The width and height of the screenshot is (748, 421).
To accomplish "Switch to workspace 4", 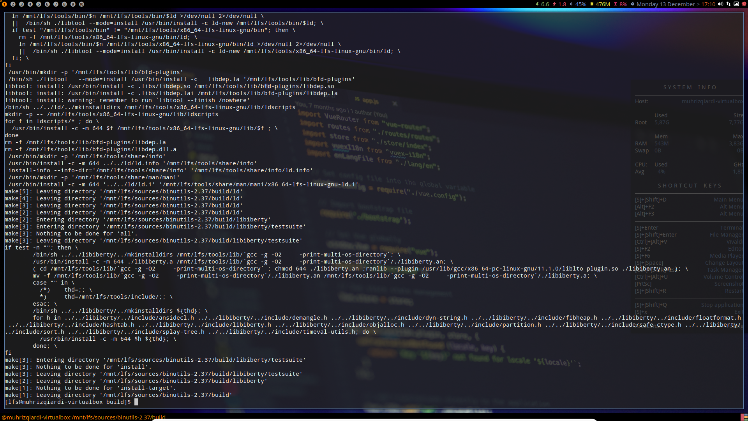I will point(30,4).
